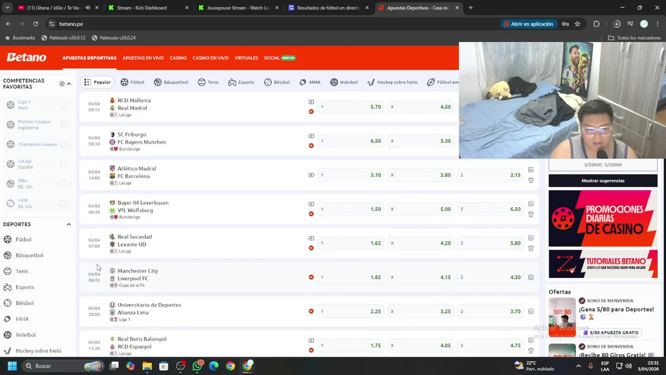Open jersey icon for Real Betis match

pyautogui.click(x=531, y=351)
